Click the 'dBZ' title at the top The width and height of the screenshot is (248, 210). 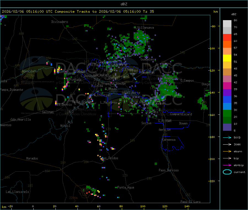(x=124, y=4)
